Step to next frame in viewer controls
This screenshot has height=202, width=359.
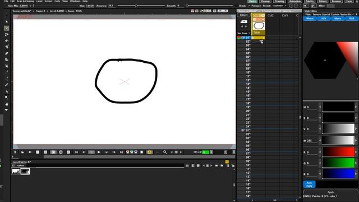pyautogui.click(x=114, y=152)
